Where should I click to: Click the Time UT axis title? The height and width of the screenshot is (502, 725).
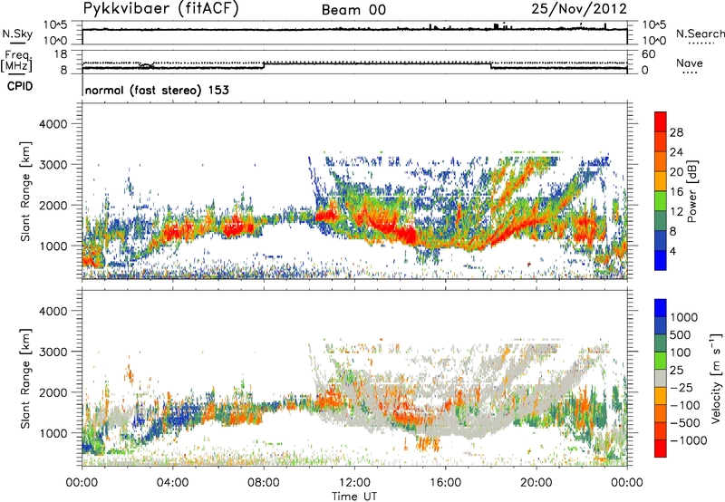pyautogui.click(x=354, y=497)
